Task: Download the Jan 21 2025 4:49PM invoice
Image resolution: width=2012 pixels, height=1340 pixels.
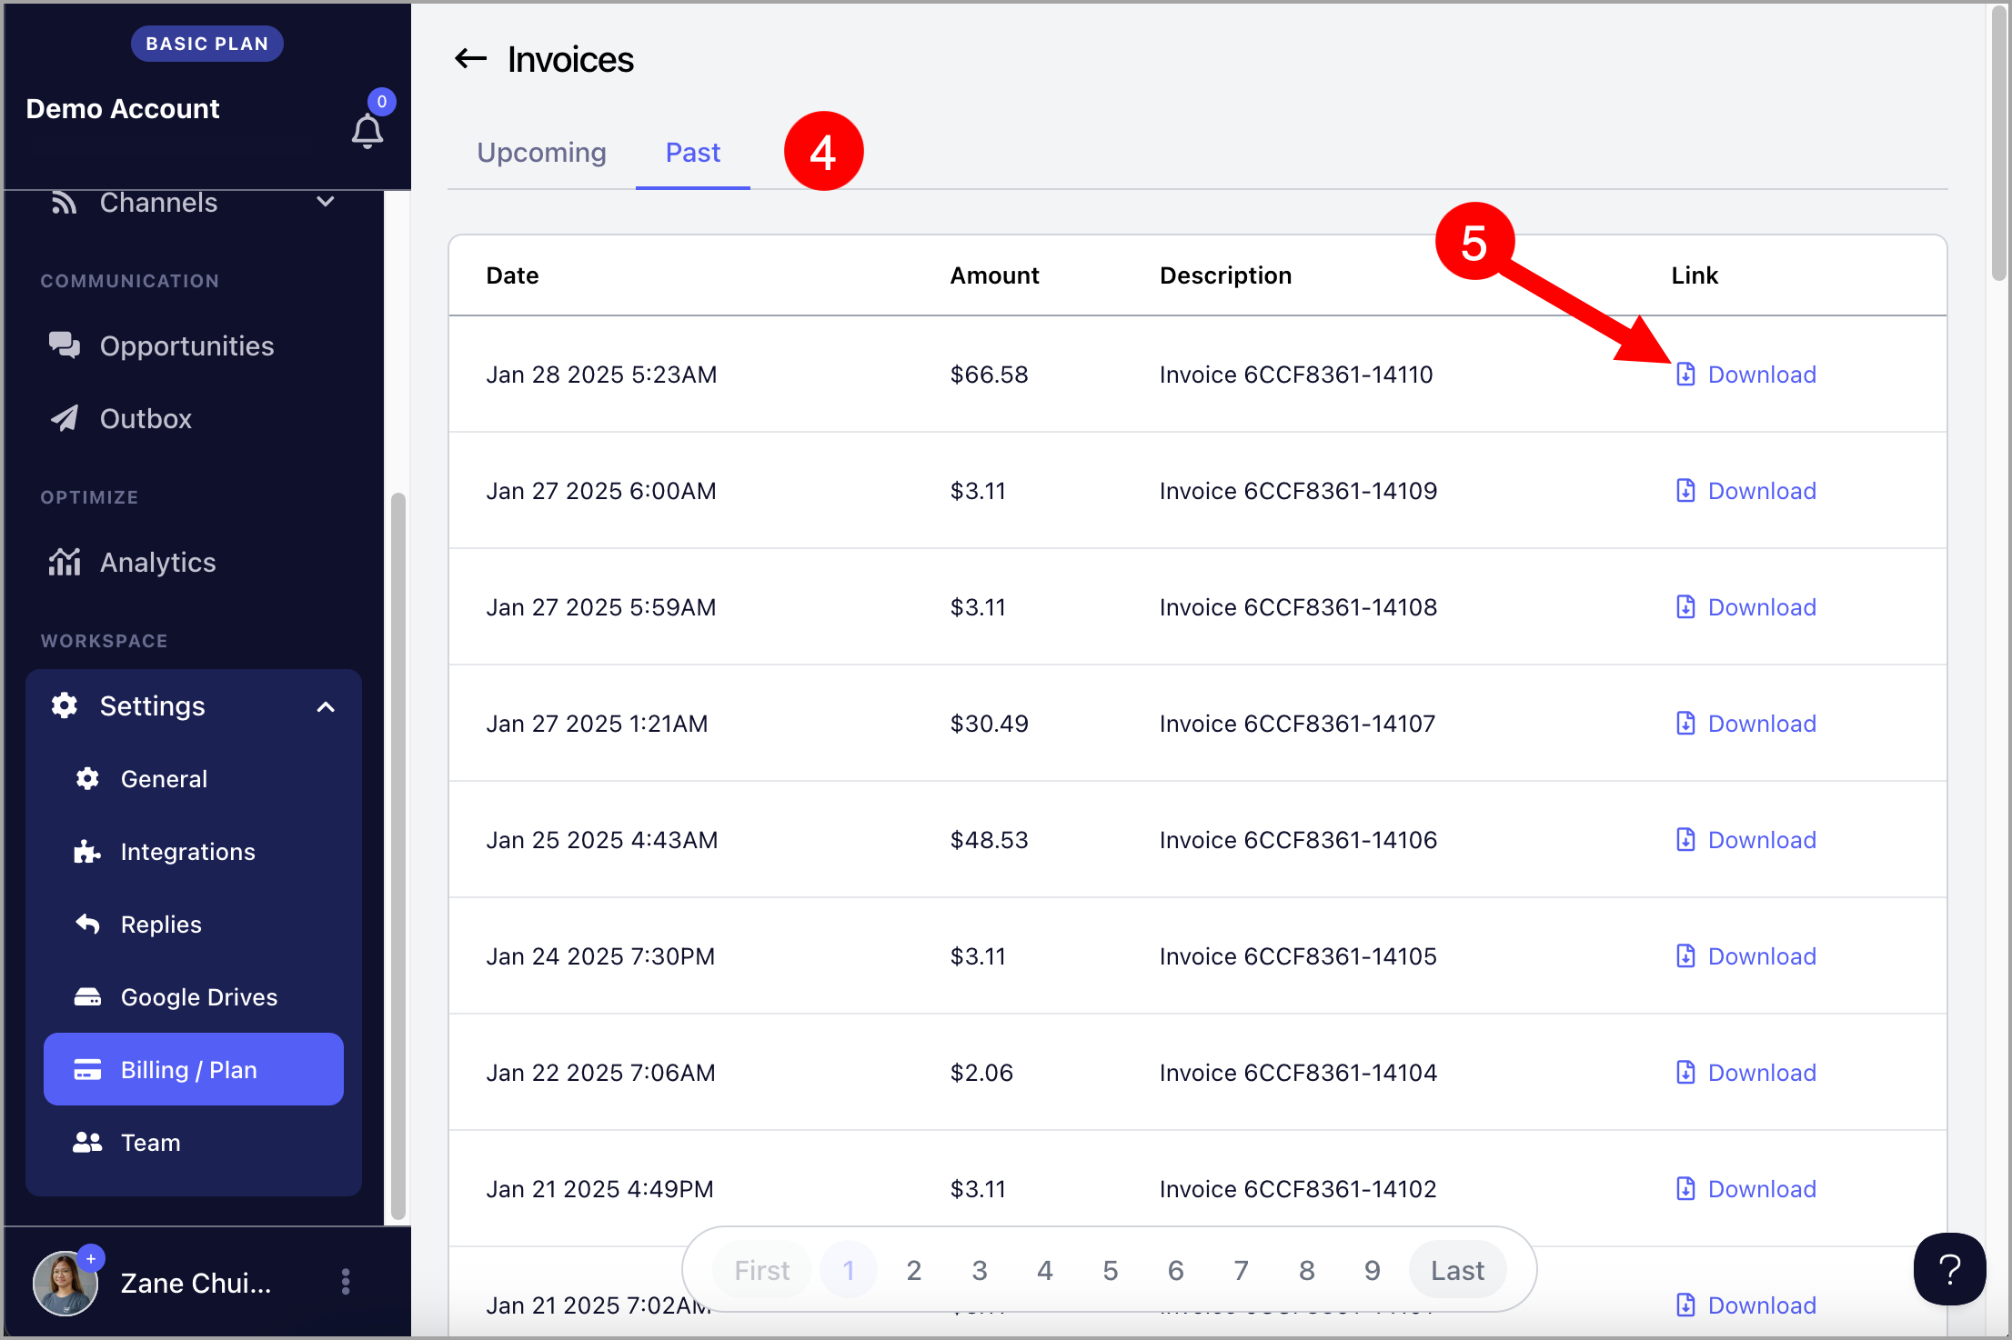Action: 1745,1189
